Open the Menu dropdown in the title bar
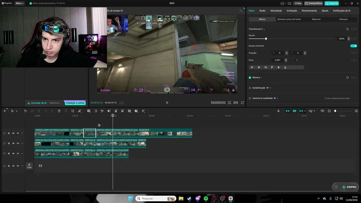 19,3
